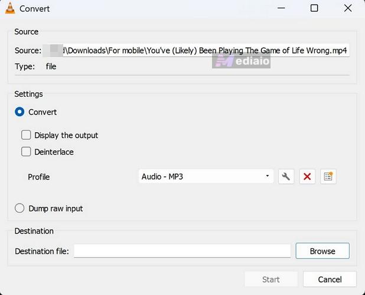Create a new profile with list icon
Image resolution: width=365 pixels, height=295 pixels.
point(328,176)
